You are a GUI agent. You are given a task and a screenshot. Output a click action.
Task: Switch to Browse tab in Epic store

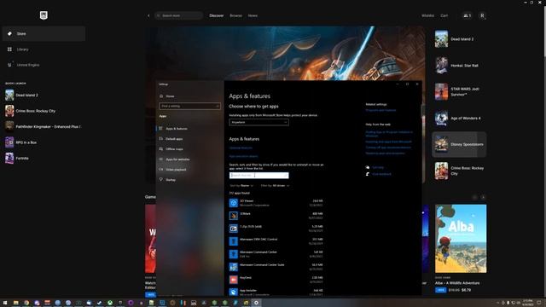tap(235, 15)
